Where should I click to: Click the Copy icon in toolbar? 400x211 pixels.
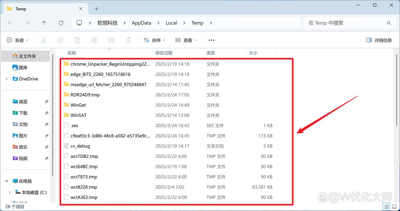(61, 40)
